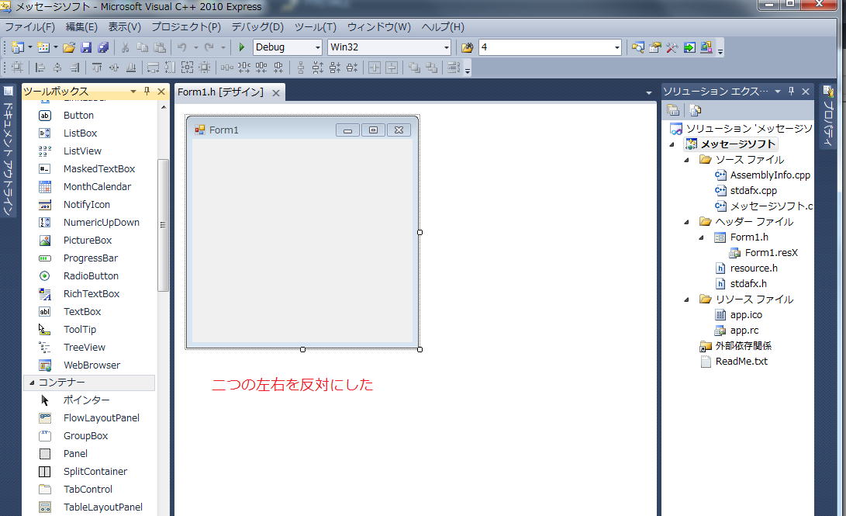Click the Copy icon in the toolbar

143,47
